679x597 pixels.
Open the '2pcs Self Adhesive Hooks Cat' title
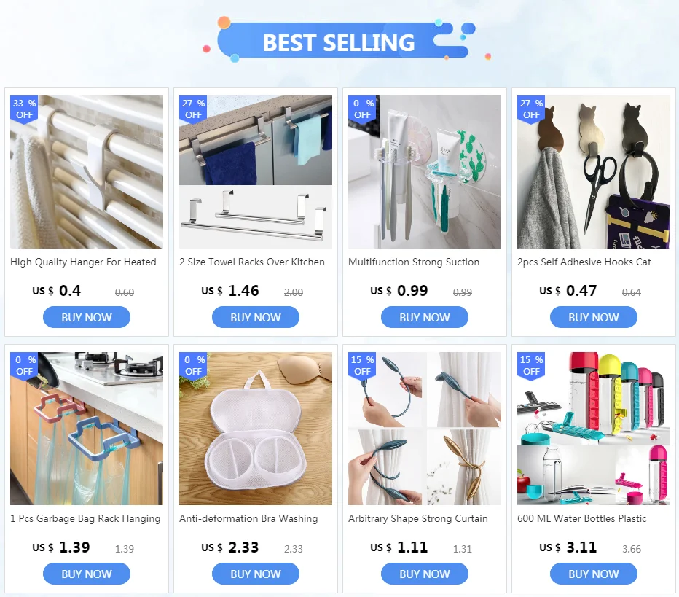584,262
